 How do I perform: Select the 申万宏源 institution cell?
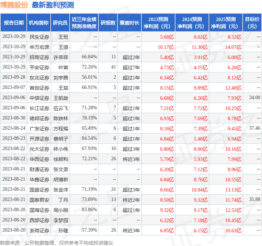[39, 47]
